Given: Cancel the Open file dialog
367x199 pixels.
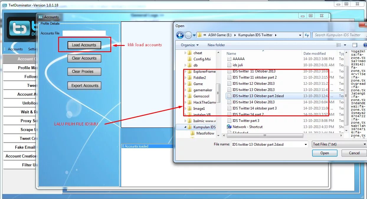Looking at the screenshot, I should (x=354, y=153).
